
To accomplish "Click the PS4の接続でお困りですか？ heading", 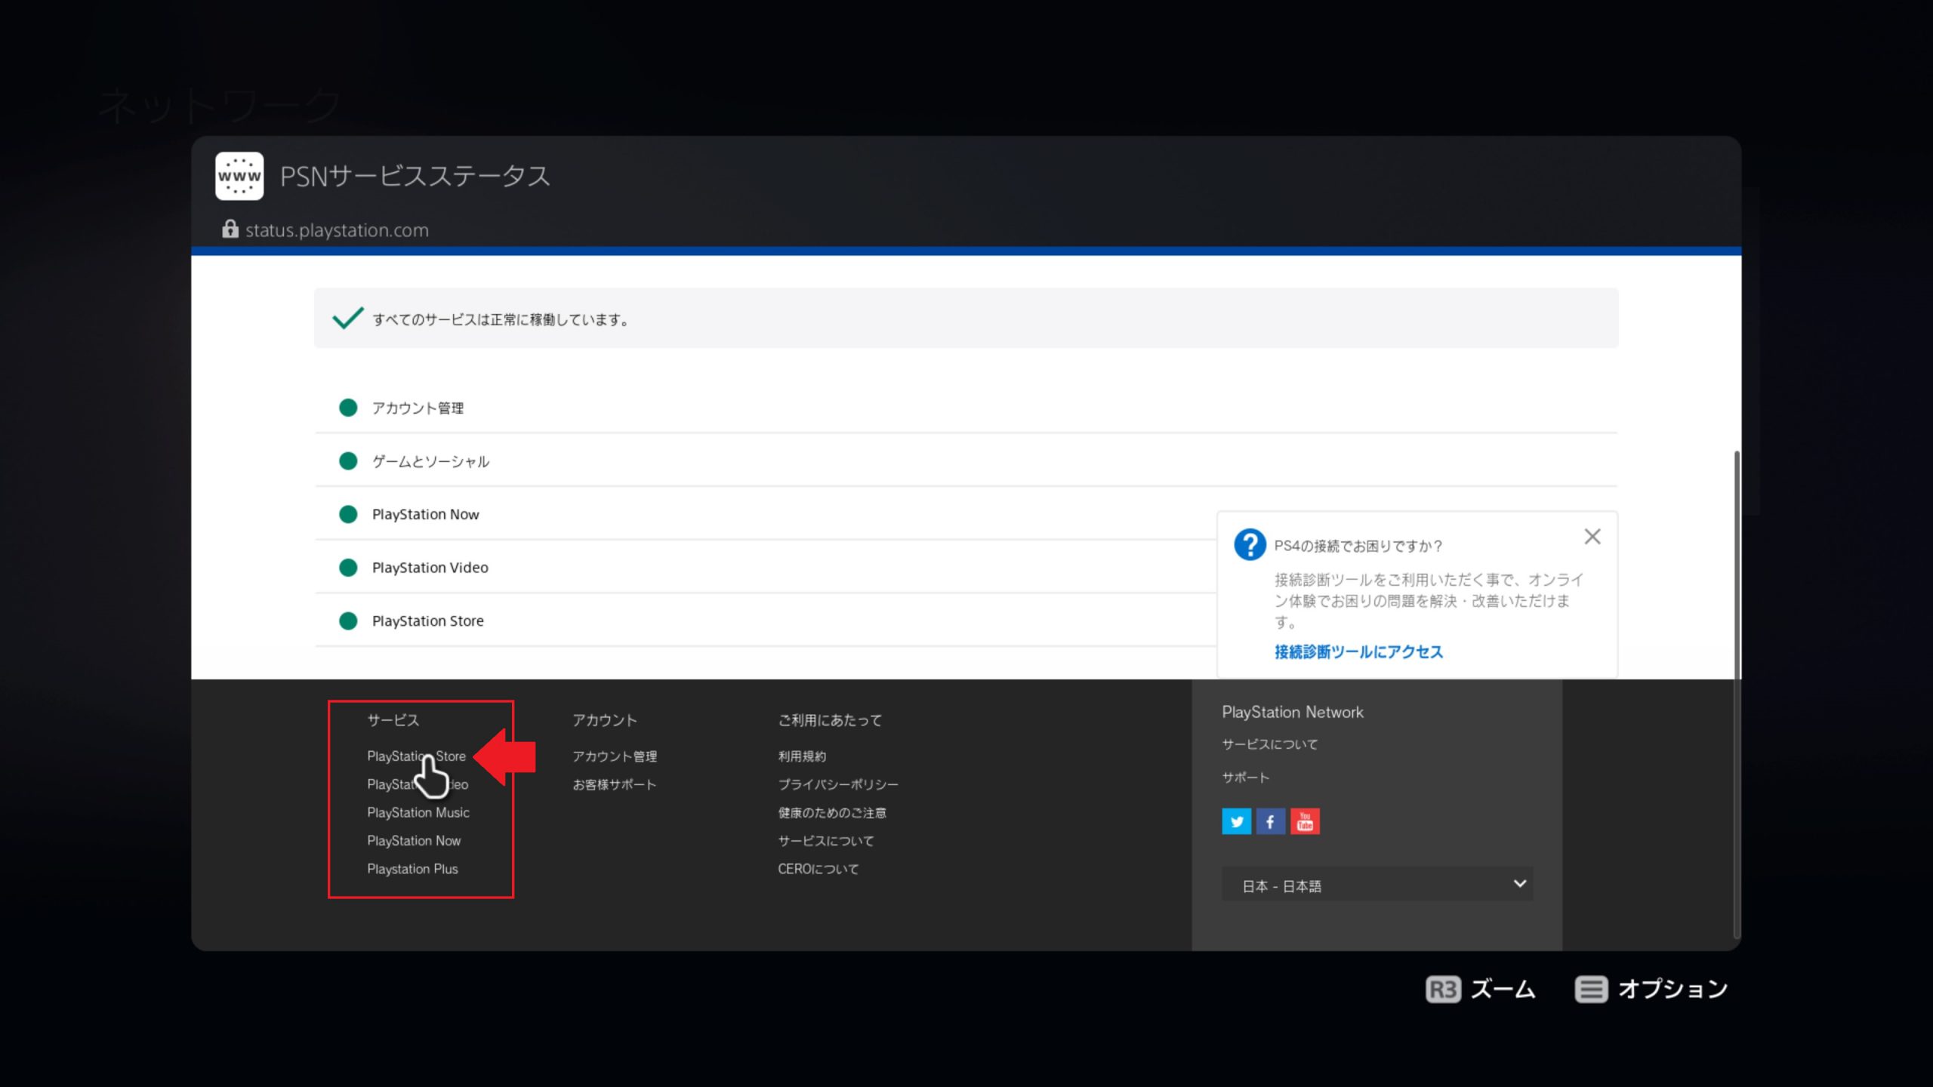I will [x=1358, y=545].
